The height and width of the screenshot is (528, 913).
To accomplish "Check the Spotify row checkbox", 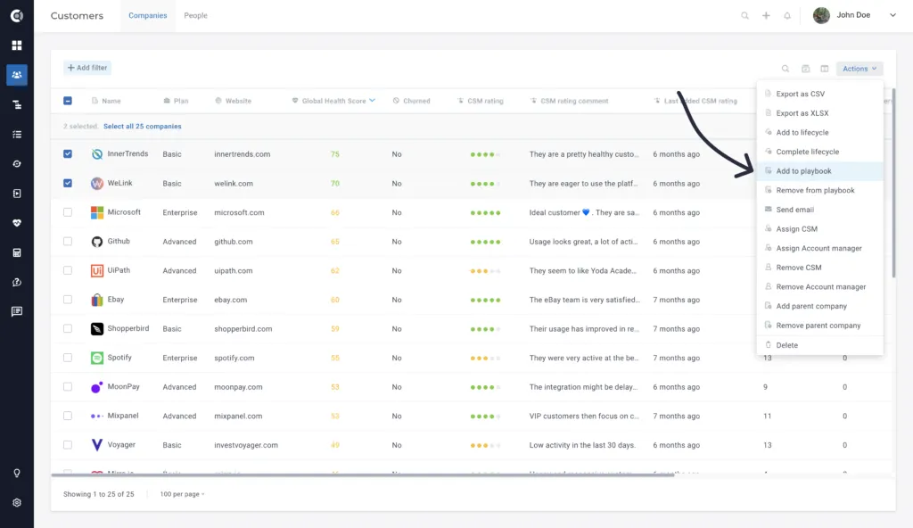I will pos(68,358).
